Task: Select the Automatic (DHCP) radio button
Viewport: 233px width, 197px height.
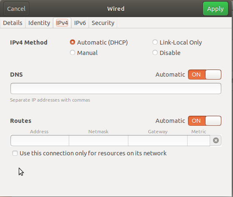Action: 73,42
